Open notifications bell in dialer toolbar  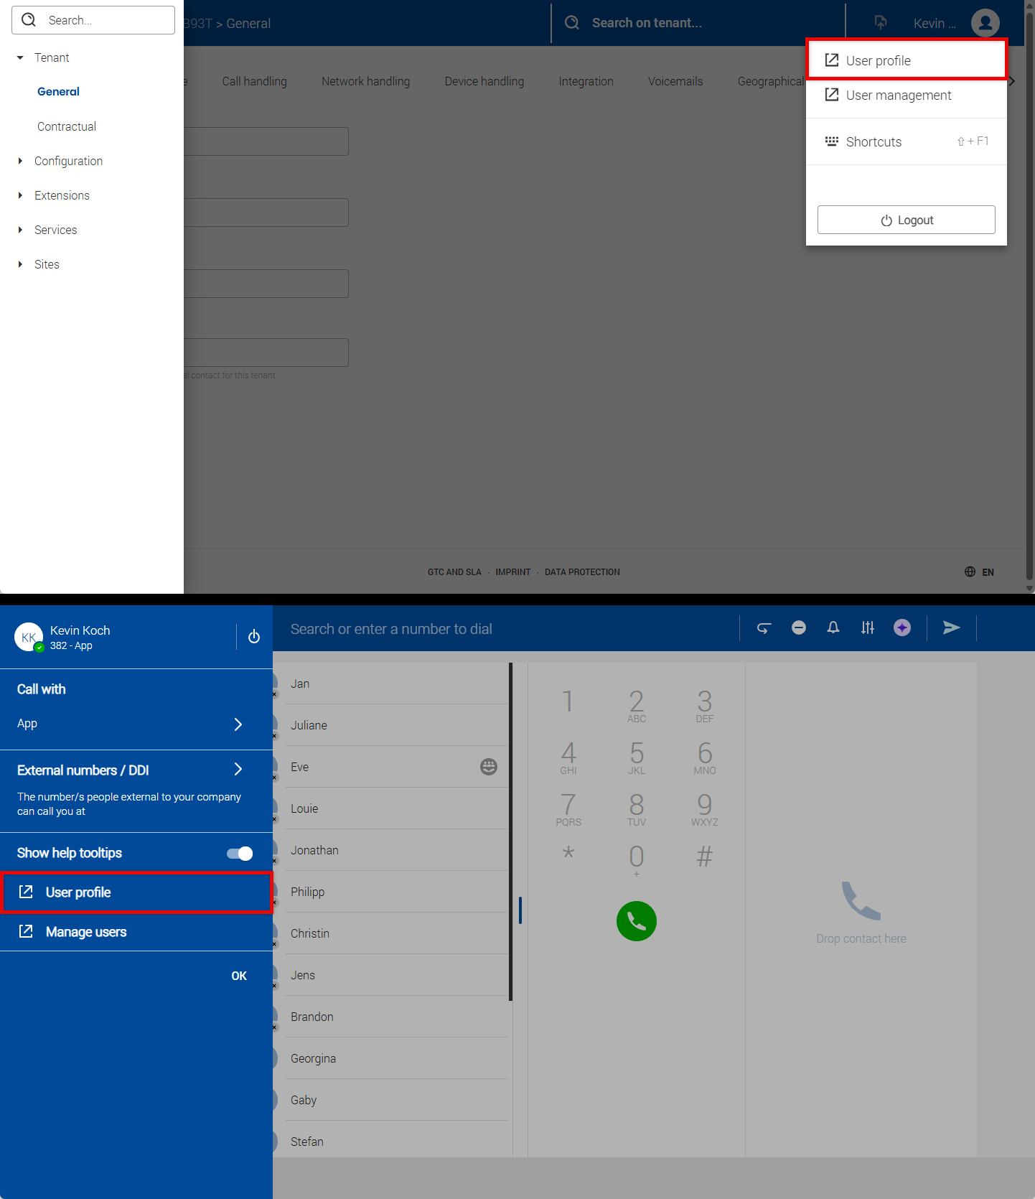(833, 628)
